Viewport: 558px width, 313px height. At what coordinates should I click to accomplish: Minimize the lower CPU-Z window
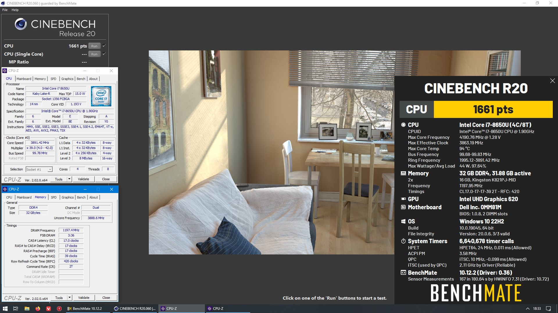[85, 189]
